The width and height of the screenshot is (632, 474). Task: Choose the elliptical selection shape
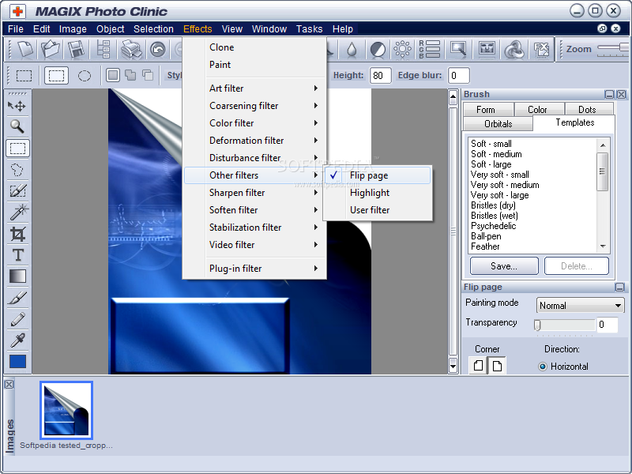[x=85, y=75]
